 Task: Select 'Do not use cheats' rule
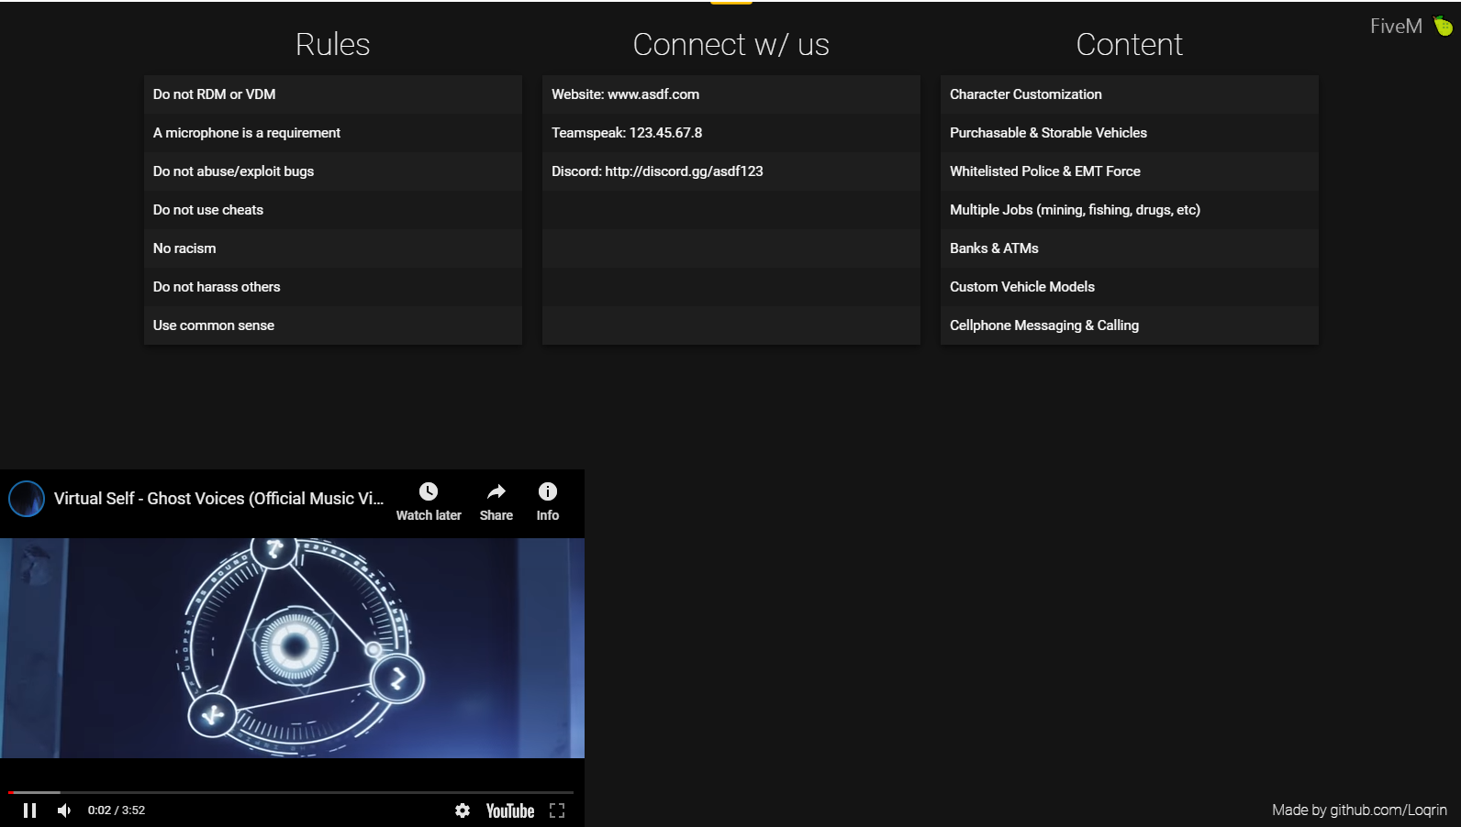(x=333, y=210)
